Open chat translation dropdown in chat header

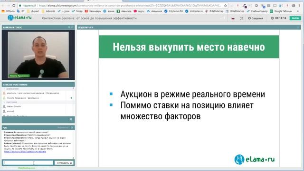tap(63, 128)
